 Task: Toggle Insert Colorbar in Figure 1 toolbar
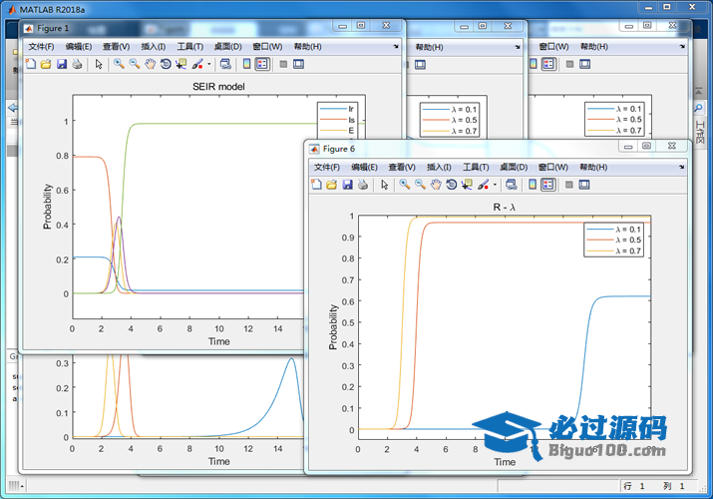246,64
